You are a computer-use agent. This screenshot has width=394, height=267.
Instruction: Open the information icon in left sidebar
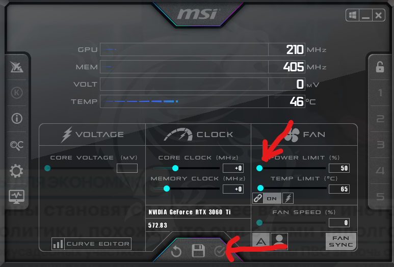coord(17,118)
